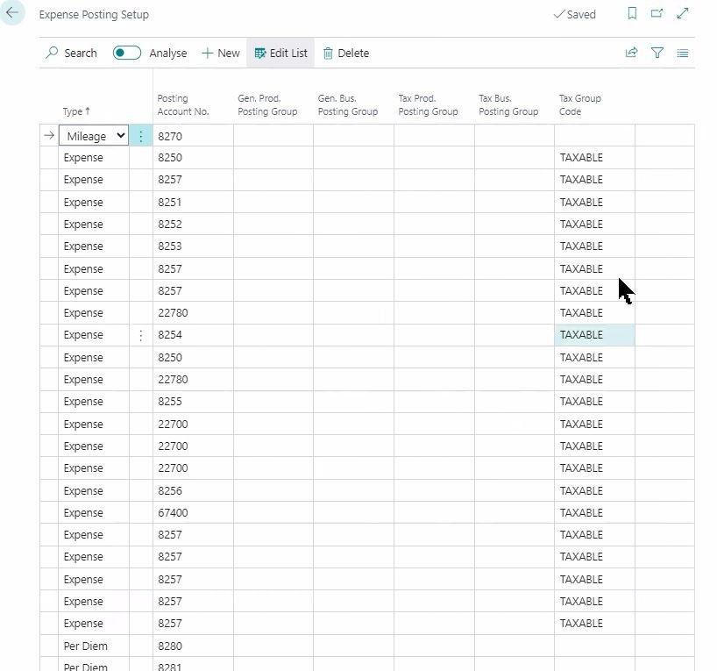Open the row ellipsis menu next to Mileage
The image size is (717, 671).
click(140, 135)
